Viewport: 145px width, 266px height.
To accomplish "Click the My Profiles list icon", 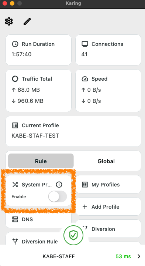I will pyautogui.click(x=85, y=185).
